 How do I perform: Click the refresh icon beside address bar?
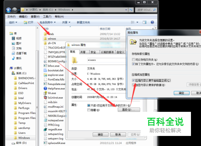131,10
